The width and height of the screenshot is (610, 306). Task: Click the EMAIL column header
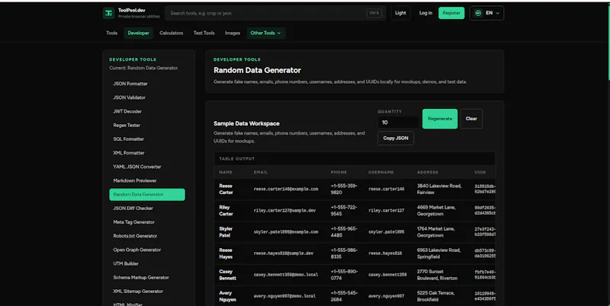[x=261, y=172]
